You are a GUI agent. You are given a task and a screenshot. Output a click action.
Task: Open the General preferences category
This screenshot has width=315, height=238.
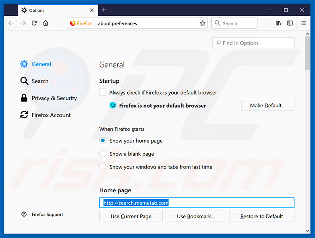coord(35,64)
